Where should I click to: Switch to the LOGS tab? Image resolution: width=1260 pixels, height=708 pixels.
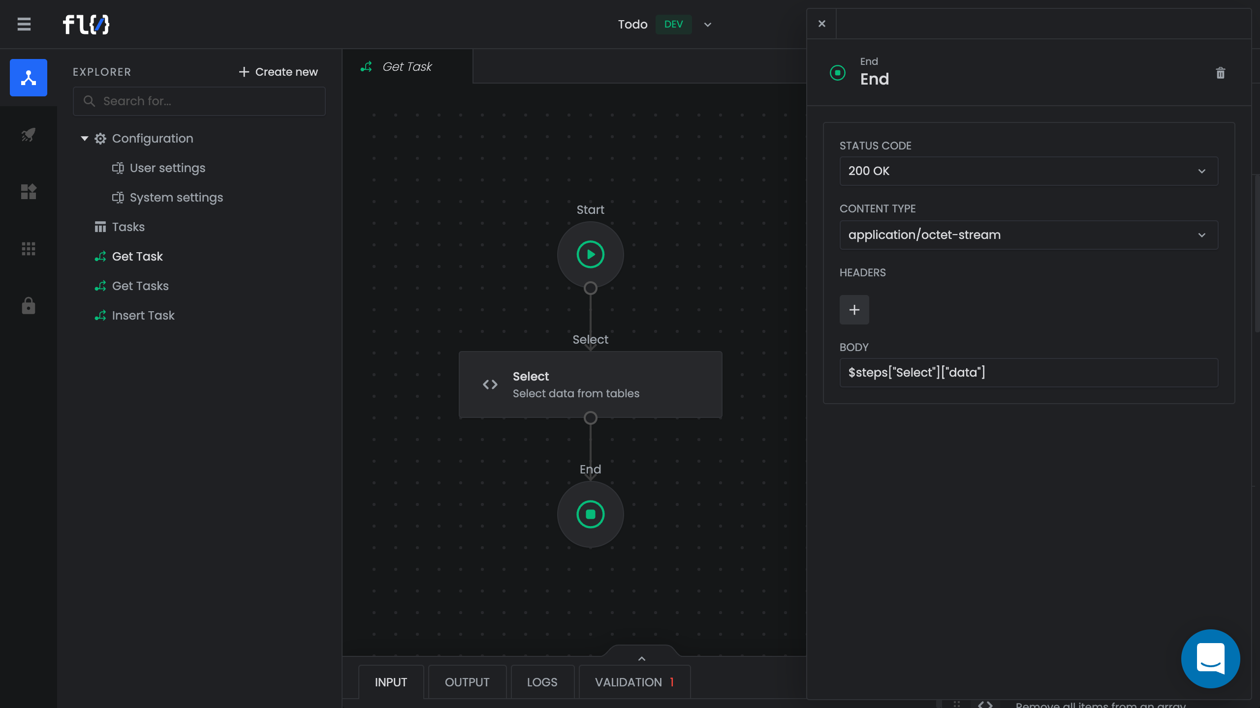[x=542, y=682]
